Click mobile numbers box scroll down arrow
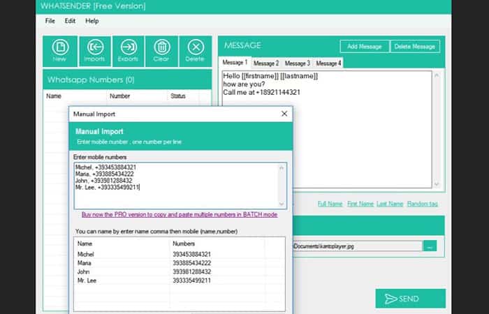489x314 pixels. [282, 204]
